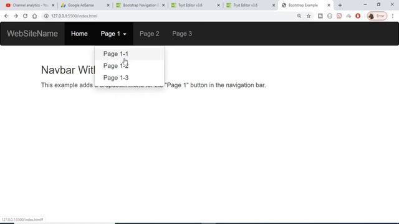Select Page 1-2 from the dropdown
Viewport: 399px width, 224px height.
(129, 66)
